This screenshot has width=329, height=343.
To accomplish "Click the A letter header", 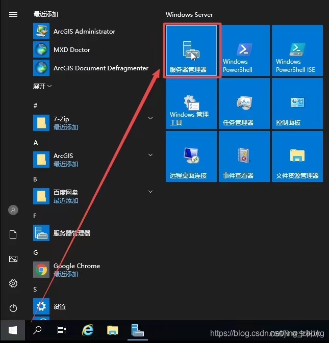I will click(36, 143).
